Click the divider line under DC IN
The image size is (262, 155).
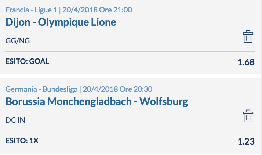pos(130,131)
